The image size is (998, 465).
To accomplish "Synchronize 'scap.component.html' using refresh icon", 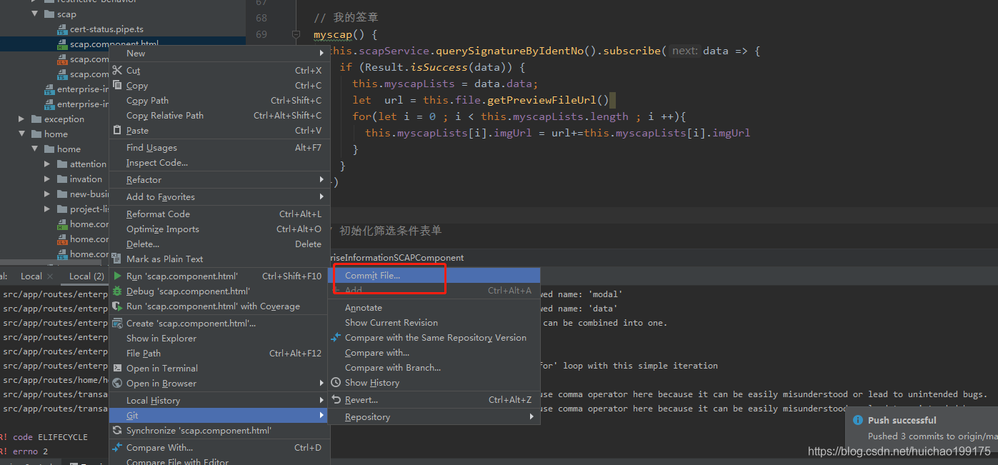I will pyautogui.click(x=118, y=430).
